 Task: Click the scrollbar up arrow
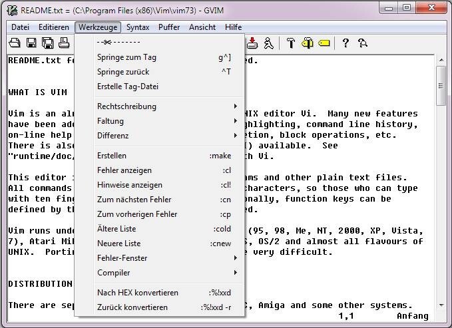point(441,61)
